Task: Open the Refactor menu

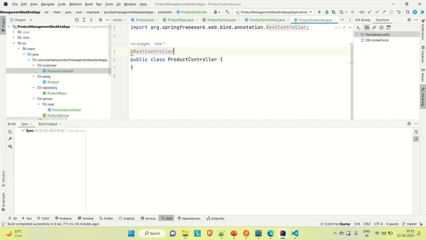Action: [x=75, y=4]
